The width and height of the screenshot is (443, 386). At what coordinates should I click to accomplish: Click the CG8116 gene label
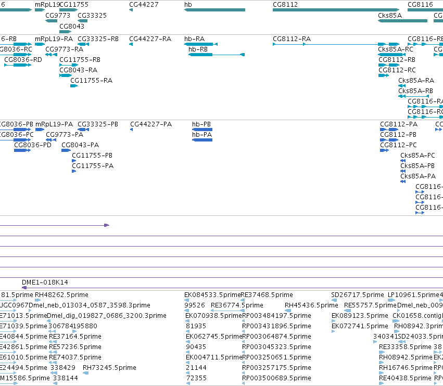[420, 5]
